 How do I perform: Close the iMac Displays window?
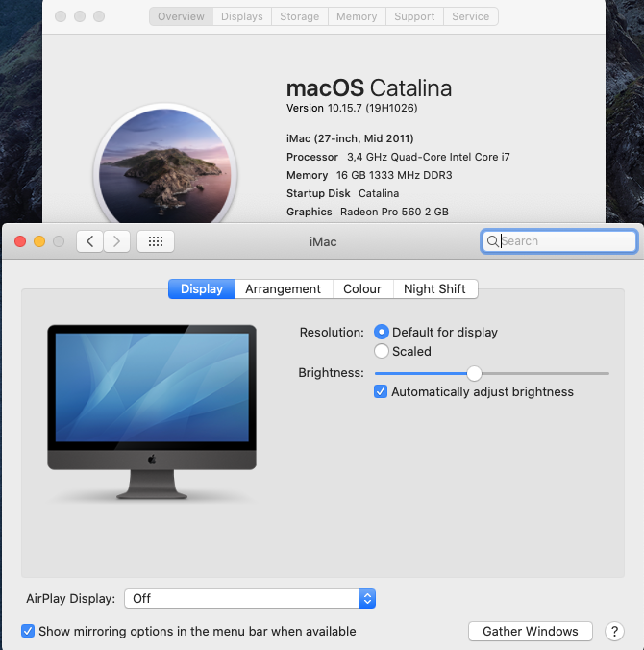point(20,241)
